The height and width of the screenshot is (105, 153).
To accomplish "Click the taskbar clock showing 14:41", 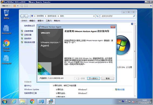I will 145,100.
